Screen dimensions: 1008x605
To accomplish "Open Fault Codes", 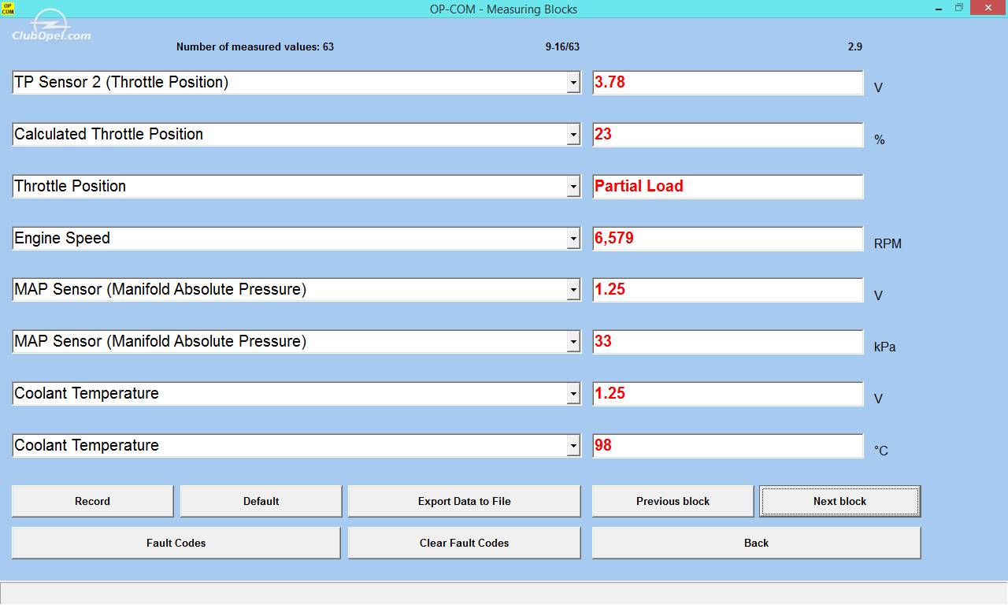I will click(x=176, y=543).
